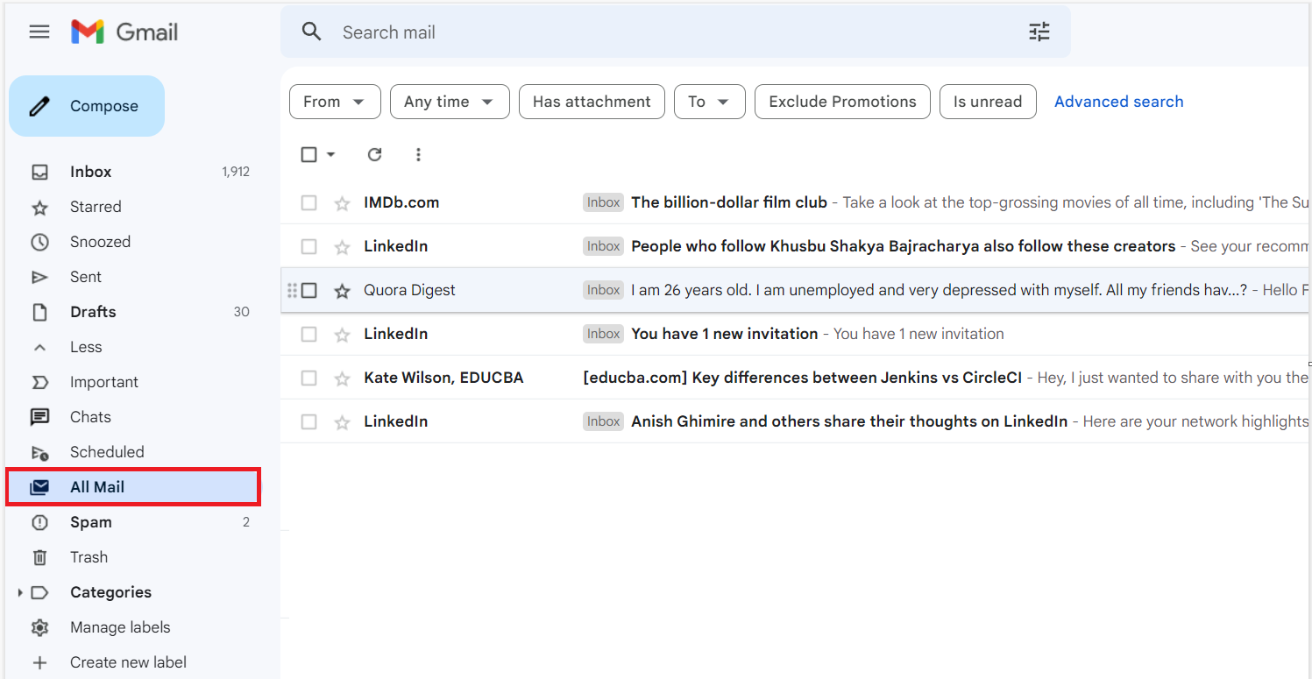1312x679 pixels.
Task: Open the More options three-dot icon
Action: [418, 154]
